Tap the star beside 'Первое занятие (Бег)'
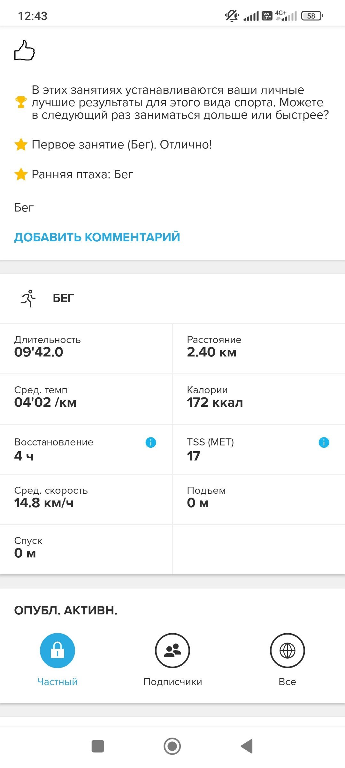The image size is (345, 768). [21, 145]
